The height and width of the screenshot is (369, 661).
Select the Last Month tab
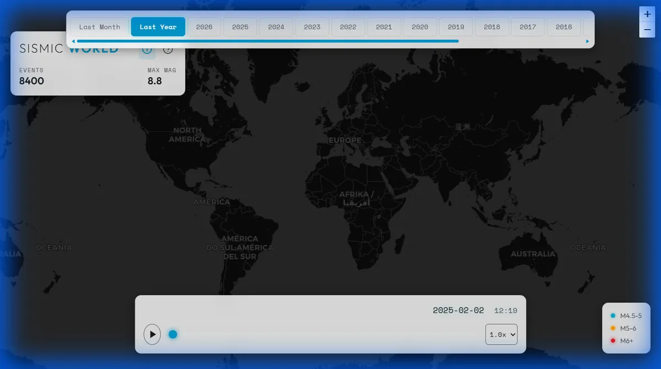(x=100, y=27)
